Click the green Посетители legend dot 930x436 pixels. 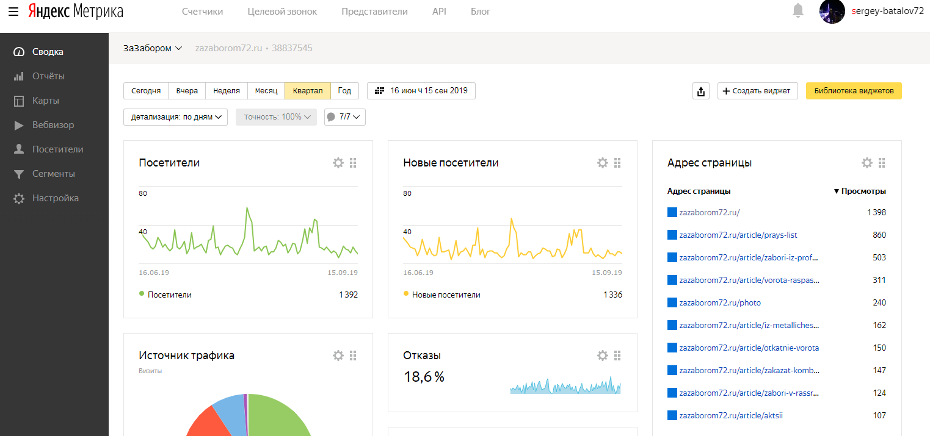[x=142, y=293]
